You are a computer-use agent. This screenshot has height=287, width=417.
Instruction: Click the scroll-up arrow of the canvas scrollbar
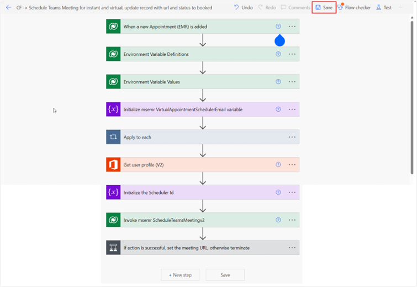click(411, 18)
